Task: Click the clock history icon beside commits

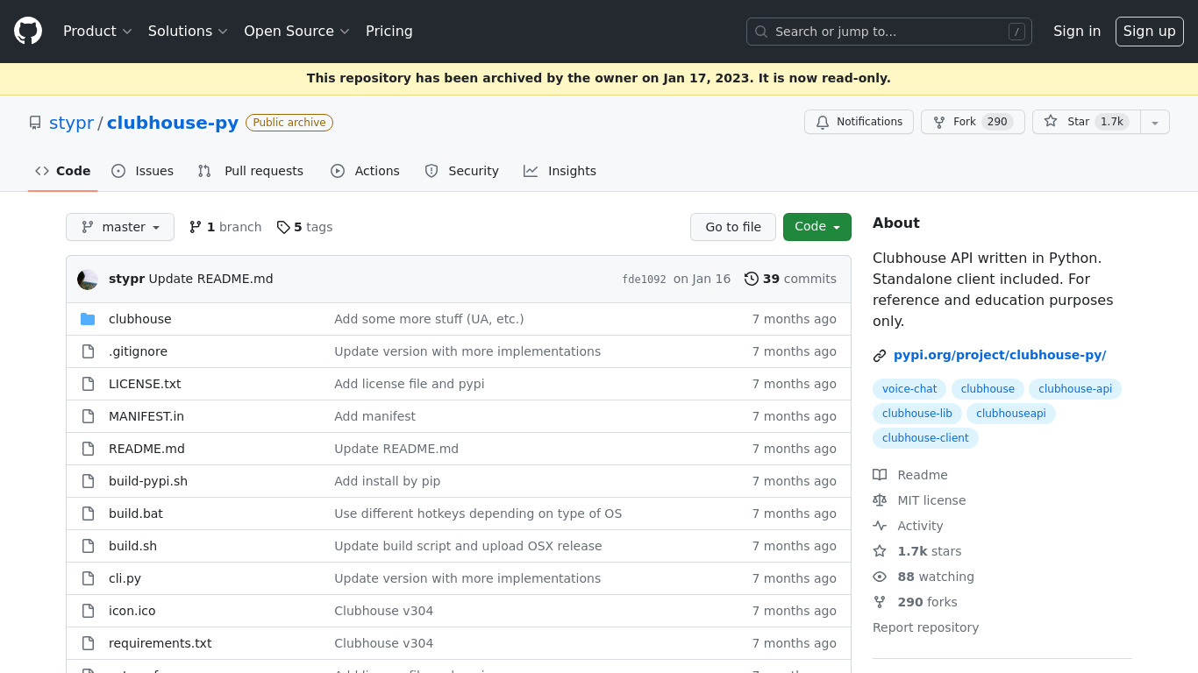Action: tap(752, 279)
